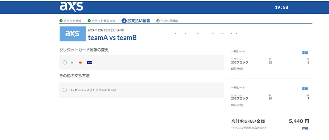Click 変更 for the row 12 seat
329x140 pixels.
[305, 52]
